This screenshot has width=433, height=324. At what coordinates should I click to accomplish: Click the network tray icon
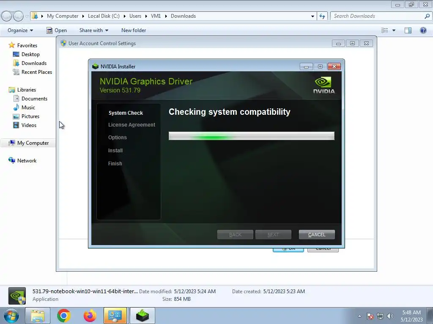380,316
